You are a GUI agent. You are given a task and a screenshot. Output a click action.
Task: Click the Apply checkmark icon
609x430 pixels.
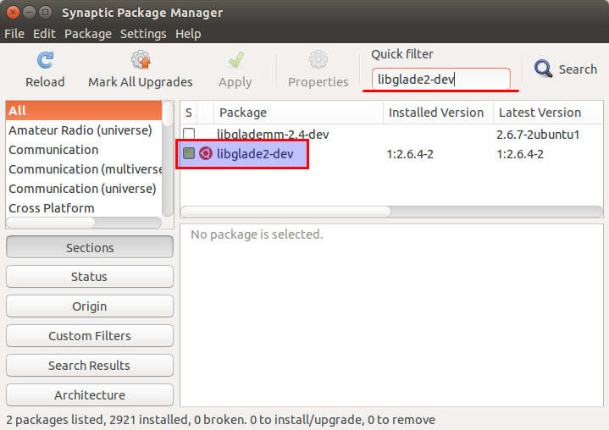tap(235, 60)
